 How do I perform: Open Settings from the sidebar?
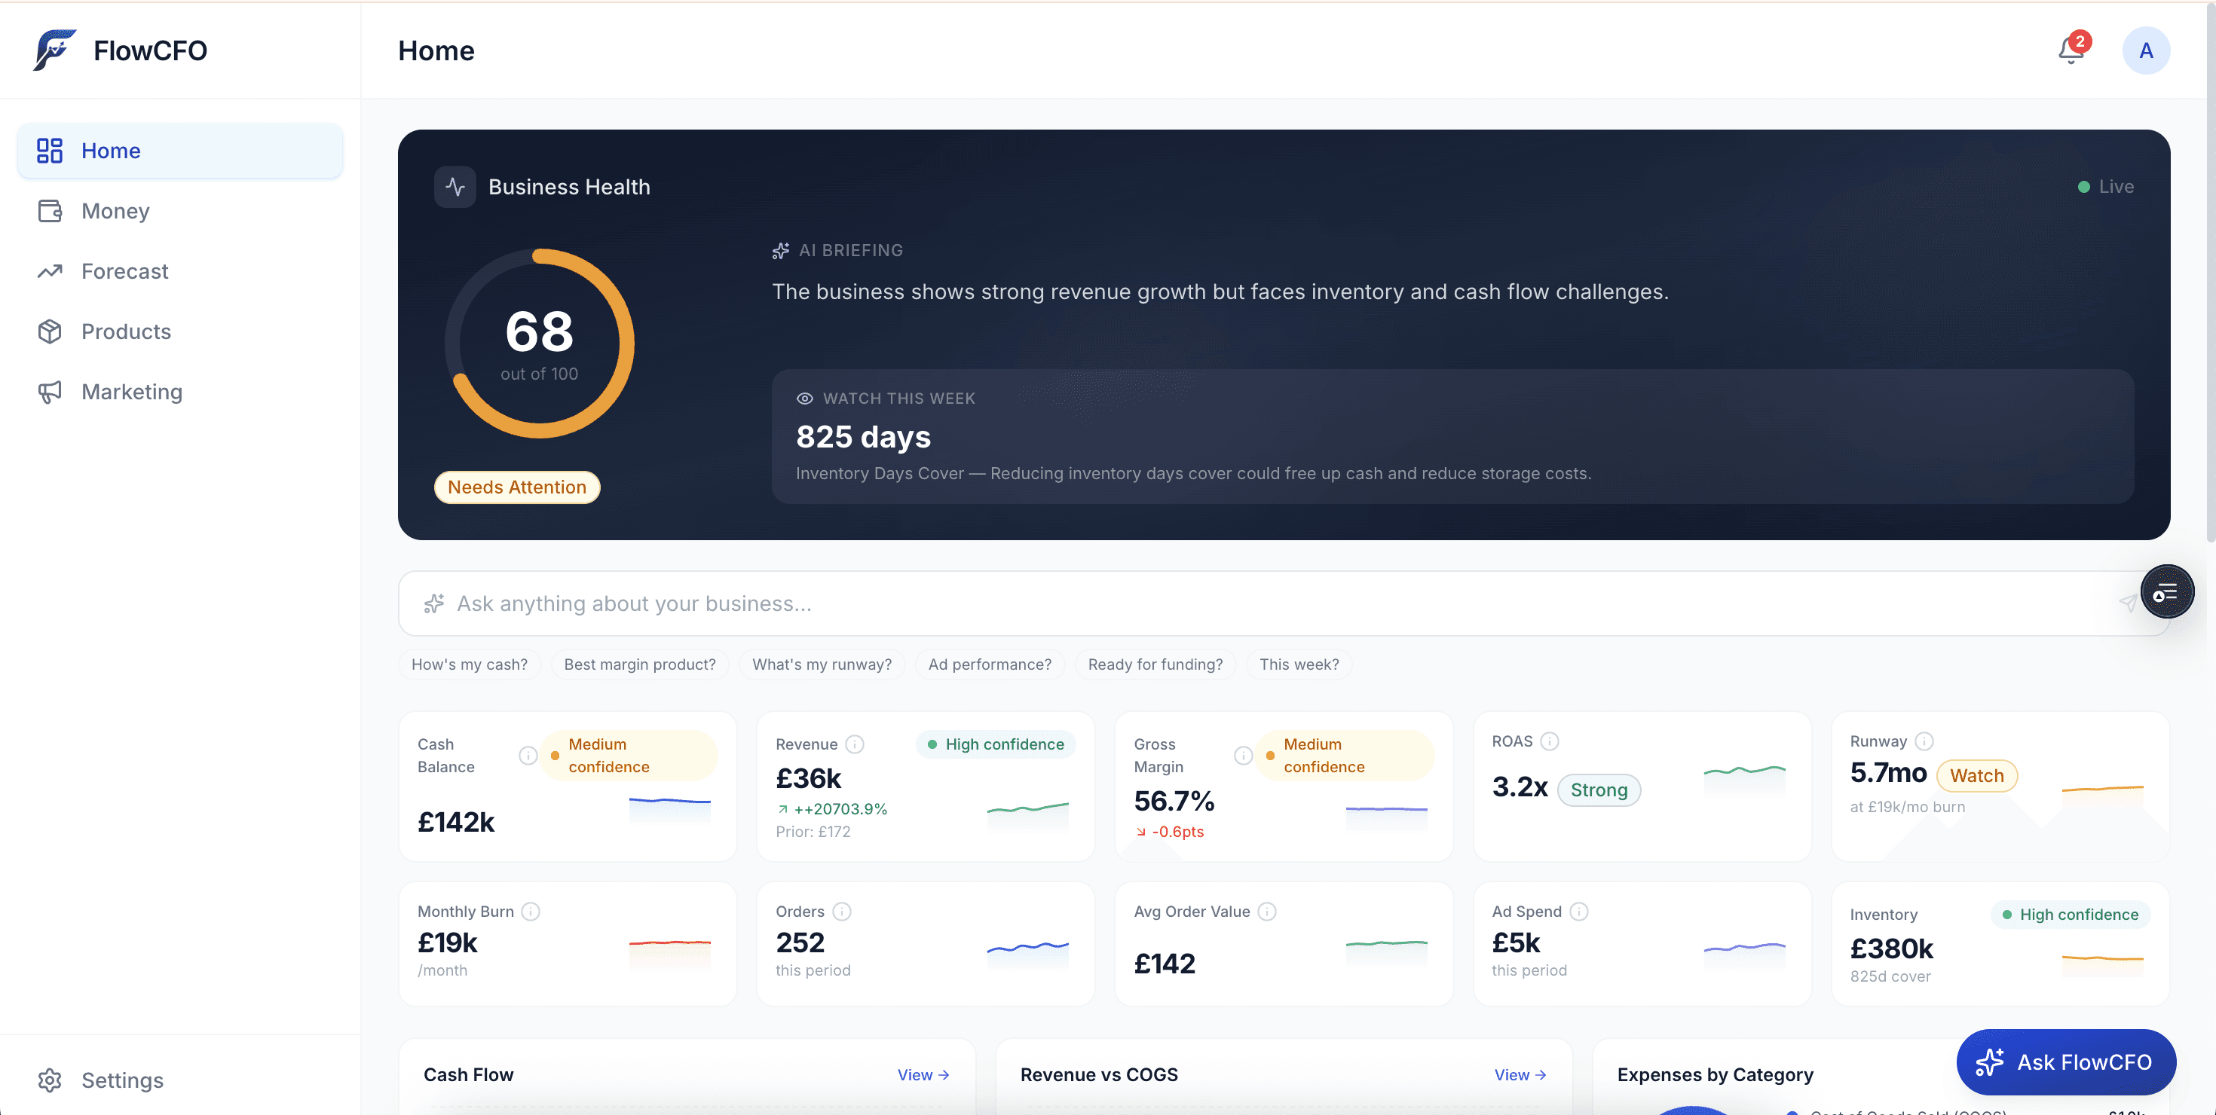point(180,1080)
